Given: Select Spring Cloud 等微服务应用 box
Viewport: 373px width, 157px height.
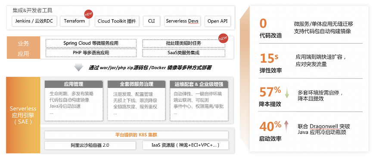Looking at the screenshot, I should pos(91,43).
